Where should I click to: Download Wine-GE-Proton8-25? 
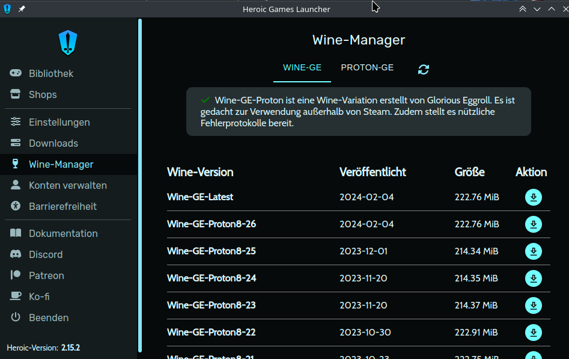tap(533, 251)
